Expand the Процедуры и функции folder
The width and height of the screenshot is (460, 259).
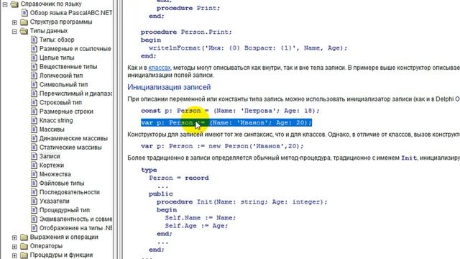14,255
